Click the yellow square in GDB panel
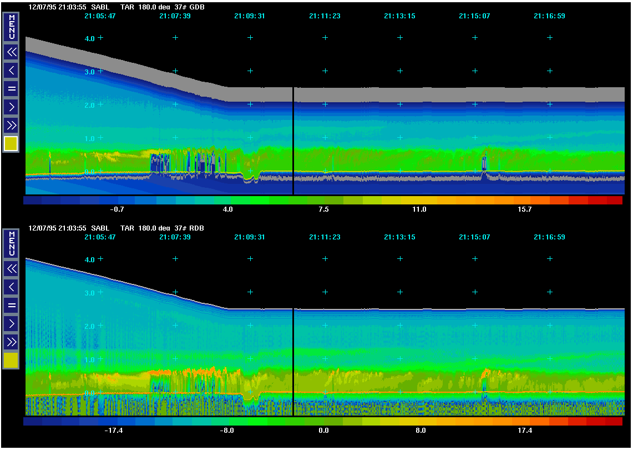 [x=11, y=144]
